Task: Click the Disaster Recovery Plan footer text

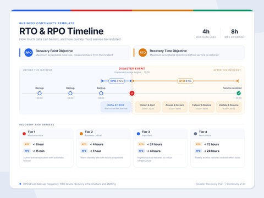Action: [210, 184]
